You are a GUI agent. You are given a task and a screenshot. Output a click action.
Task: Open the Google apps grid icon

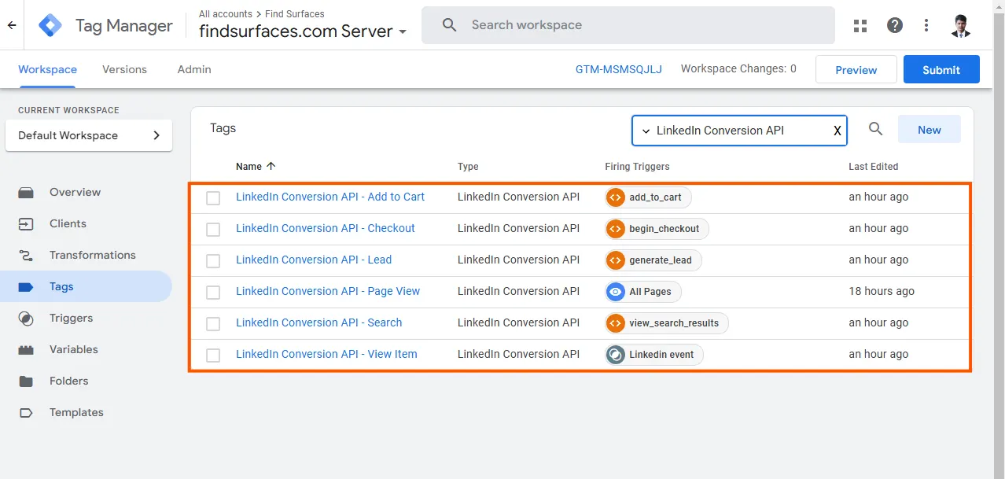[861, 25]
